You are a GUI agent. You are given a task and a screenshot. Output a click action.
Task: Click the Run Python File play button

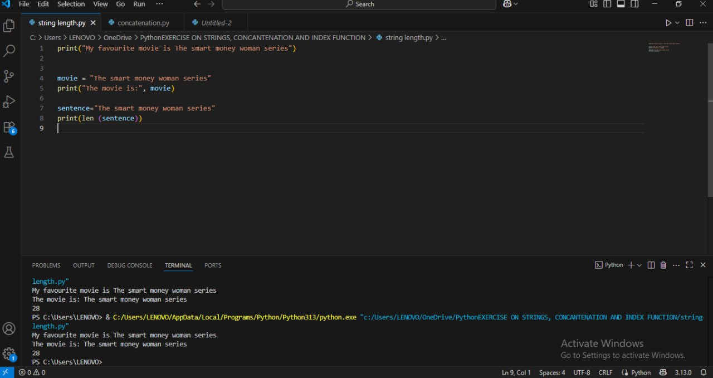click(668, 23)
